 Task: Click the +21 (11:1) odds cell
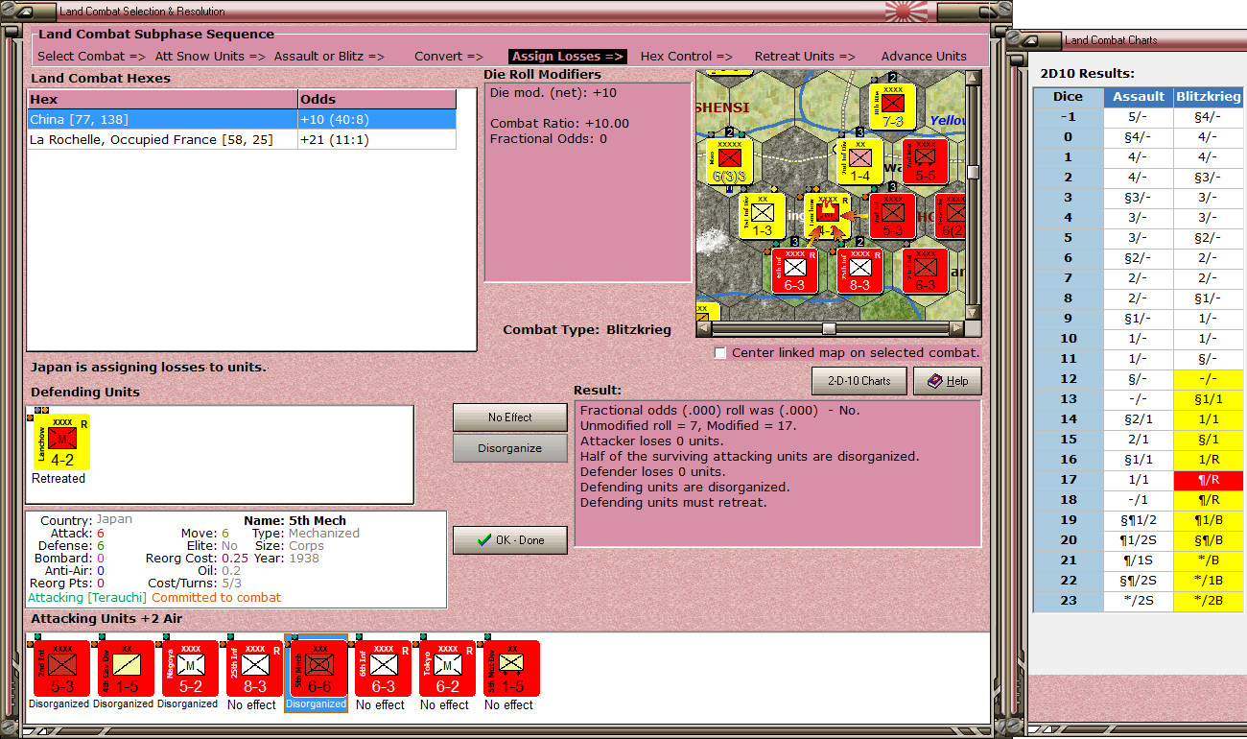(377, 139)
